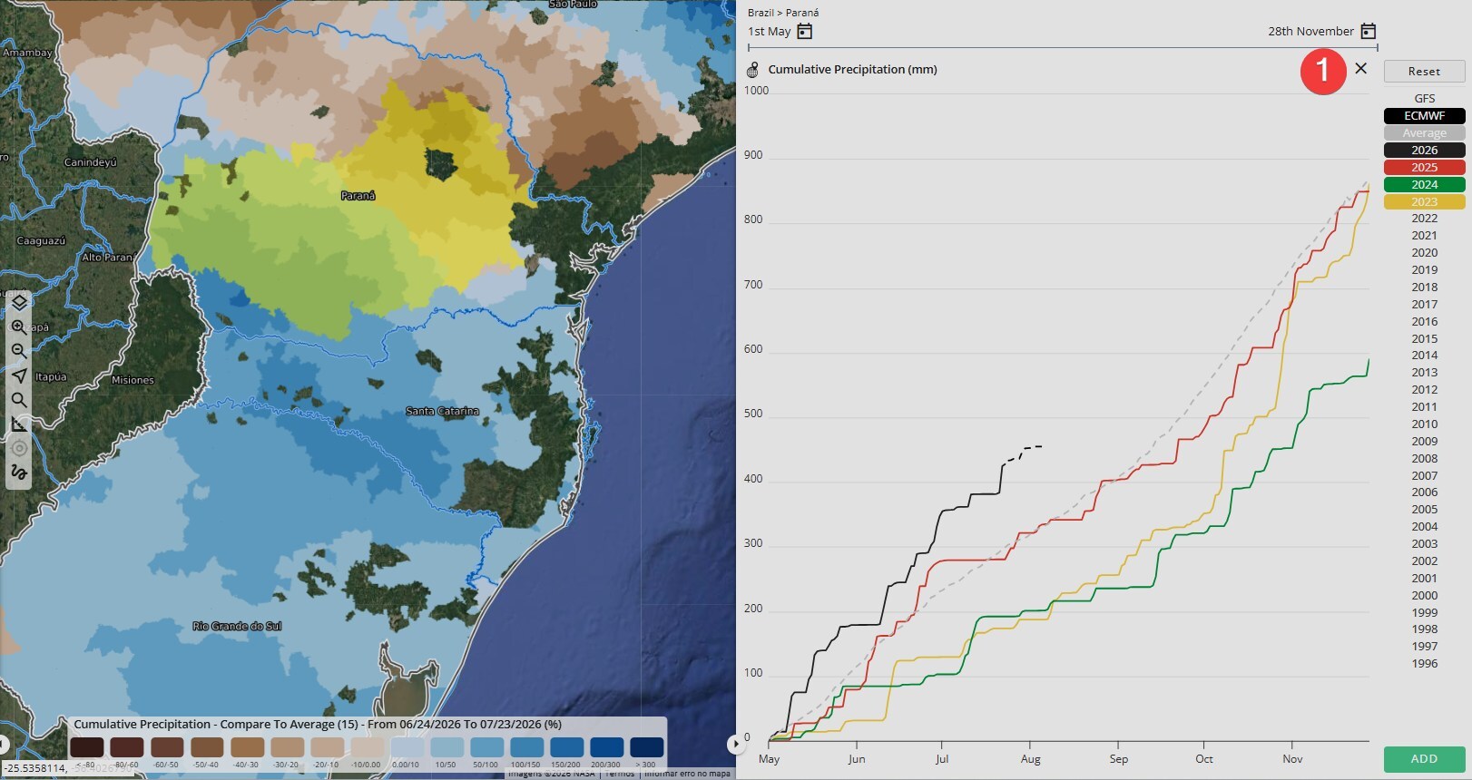This screenshot has width=1472, height=780.
Task: Click the Paraná label on the map
Action: 358,196
